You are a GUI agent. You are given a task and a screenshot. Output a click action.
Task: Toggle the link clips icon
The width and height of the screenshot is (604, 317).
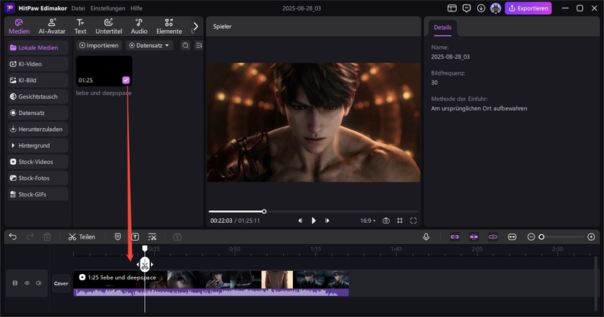tap(455, 236)
